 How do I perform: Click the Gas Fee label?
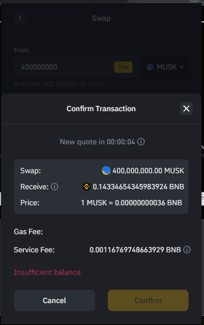pos(28,231)
